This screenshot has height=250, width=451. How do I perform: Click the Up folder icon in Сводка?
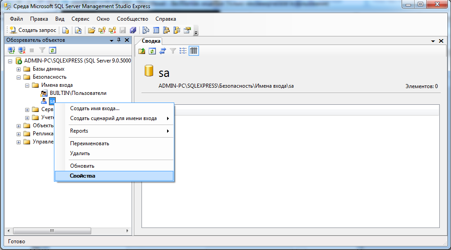tap(142, 51)
